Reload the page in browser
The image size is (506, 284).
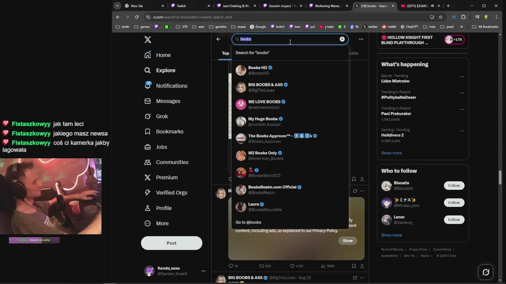(x=137, y=17)
